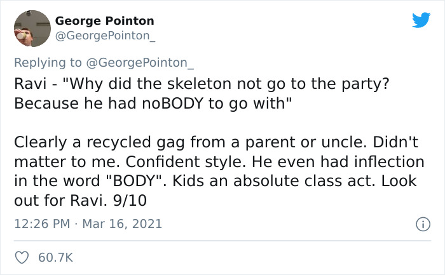Click the skeleton joke question line
This screenshot has width=445, height=275.
(216, 84)
